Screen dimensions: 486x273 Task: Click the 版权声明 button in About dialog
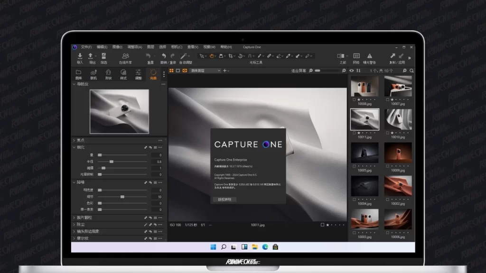tap(224, 200)
